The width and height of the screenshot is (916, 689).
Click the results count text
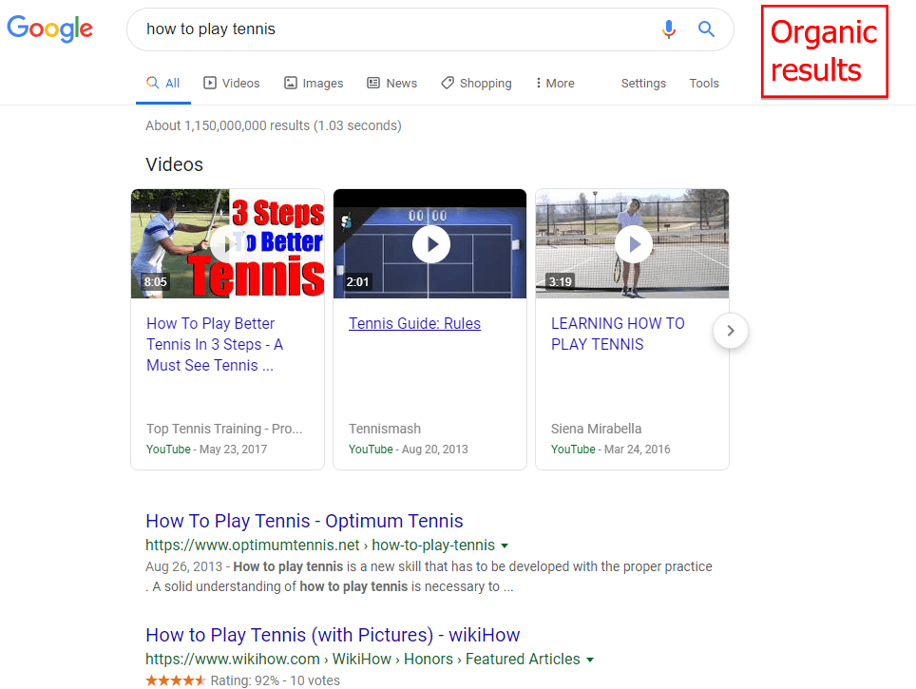point(274,125)
